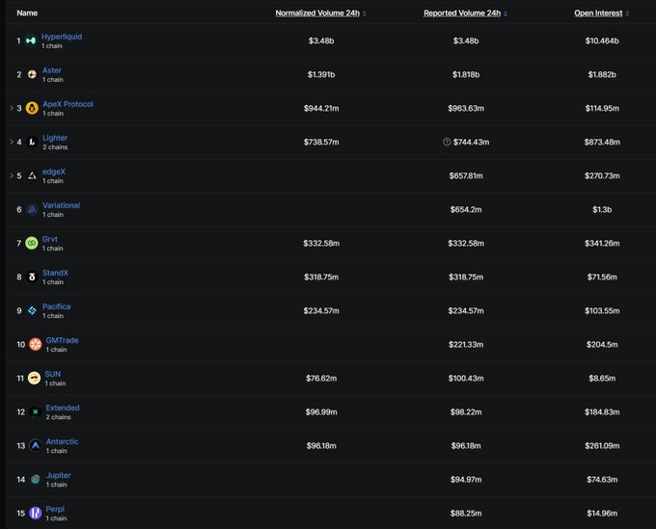Click the Variational logo icon
Viewport: 656px width, 529px height.
pyautogui.click(x=32, y=209)
